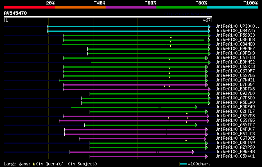Click the green alignment bar for UniRef100_B9HM67
Image resolution: width=262 pixels, height=167 pixels.
point(148,49)
